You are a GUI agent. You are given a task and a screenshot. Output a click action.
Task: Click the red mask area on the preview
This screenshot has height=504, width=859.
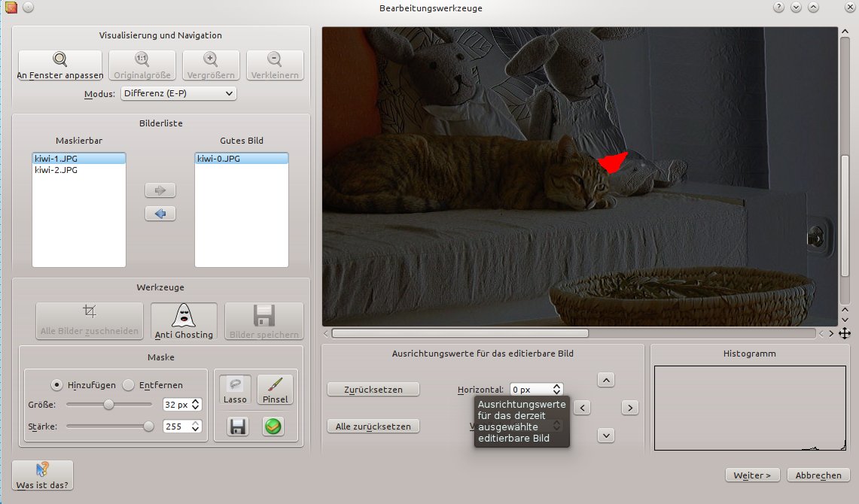point(612,162)
